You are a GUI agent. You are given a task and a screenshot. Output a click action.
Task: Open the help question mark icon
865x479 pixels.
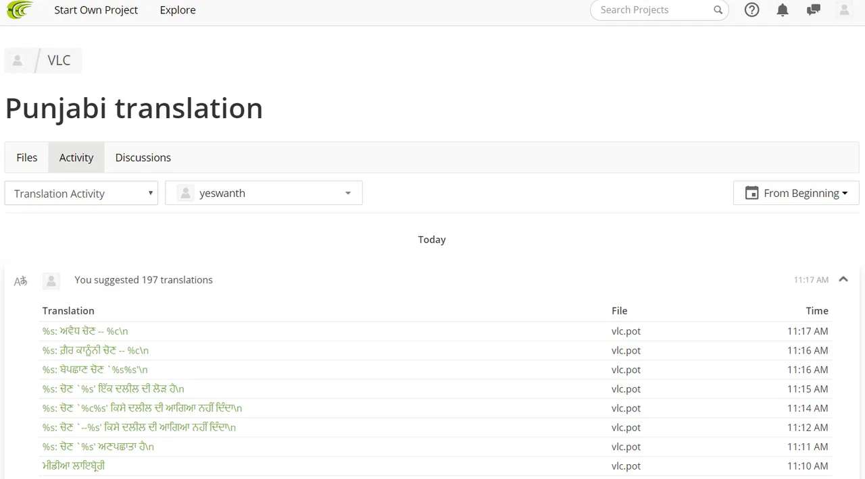[751, 10]
